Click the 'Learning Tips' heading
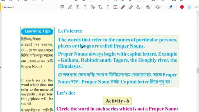This screenshot has width=199, height=112. (x=37, y=31)
